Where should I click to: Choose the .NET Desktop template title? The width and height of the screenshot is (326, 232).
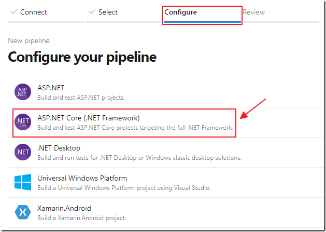pyautogui.click(x=59, y=148)
